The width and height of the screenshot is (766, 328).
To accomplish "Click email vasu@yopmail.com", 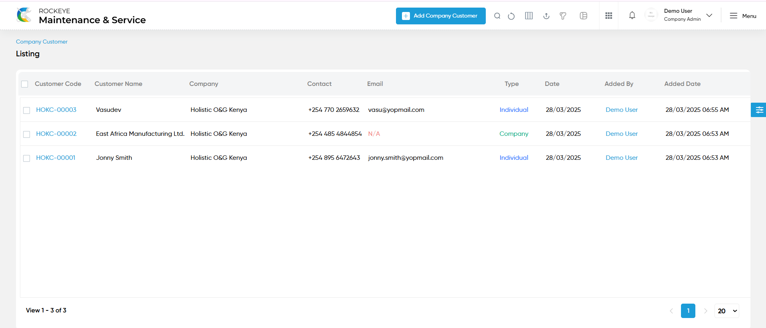I will click(396, 110).
